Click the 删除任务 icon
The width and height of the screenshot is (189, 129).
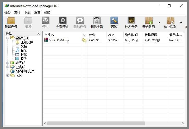click(80, 21)
